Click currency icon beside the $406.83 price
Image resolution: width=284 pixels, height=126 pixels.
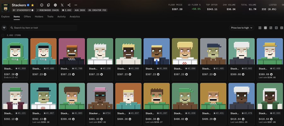186,119
